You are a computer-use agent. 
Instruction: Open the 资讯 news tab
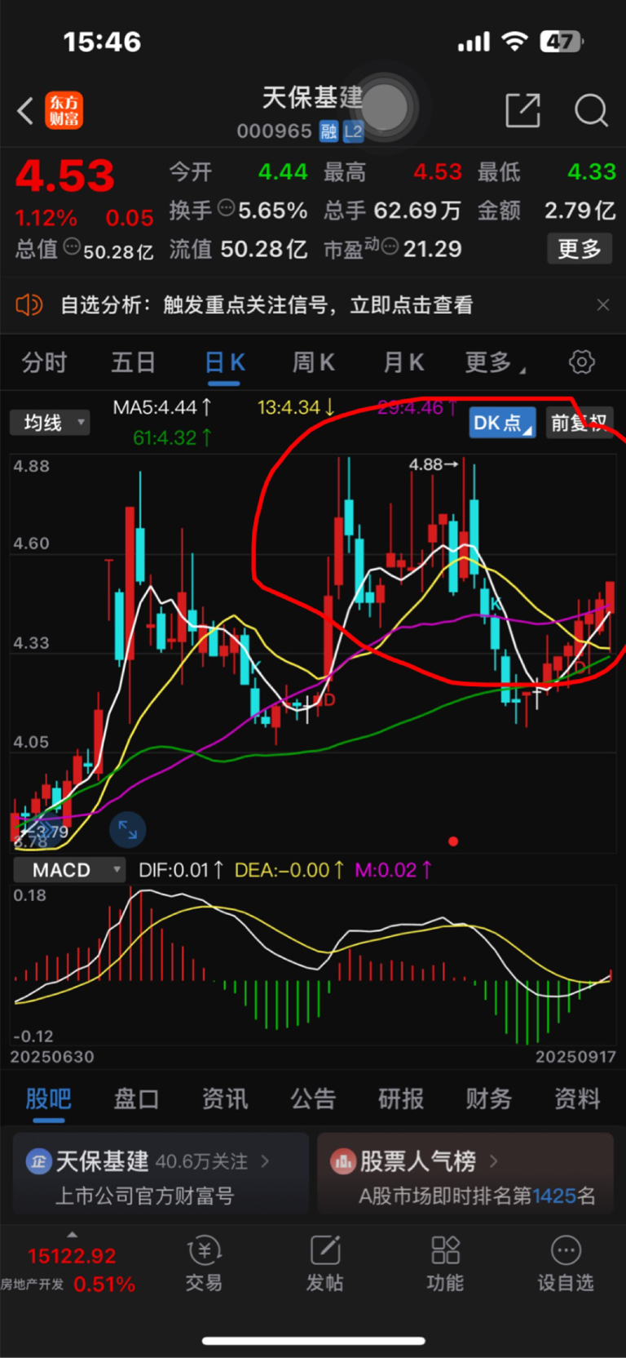225,1098
